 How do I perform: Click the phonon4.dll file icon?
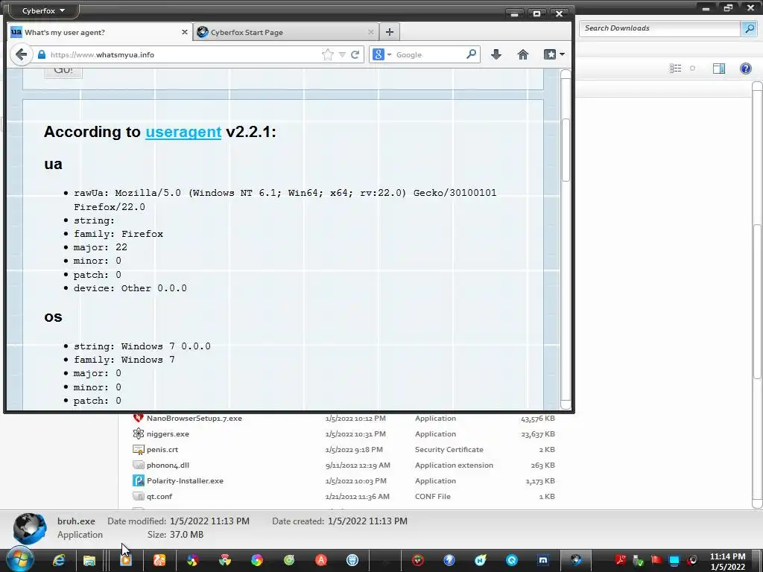point(138,465)
